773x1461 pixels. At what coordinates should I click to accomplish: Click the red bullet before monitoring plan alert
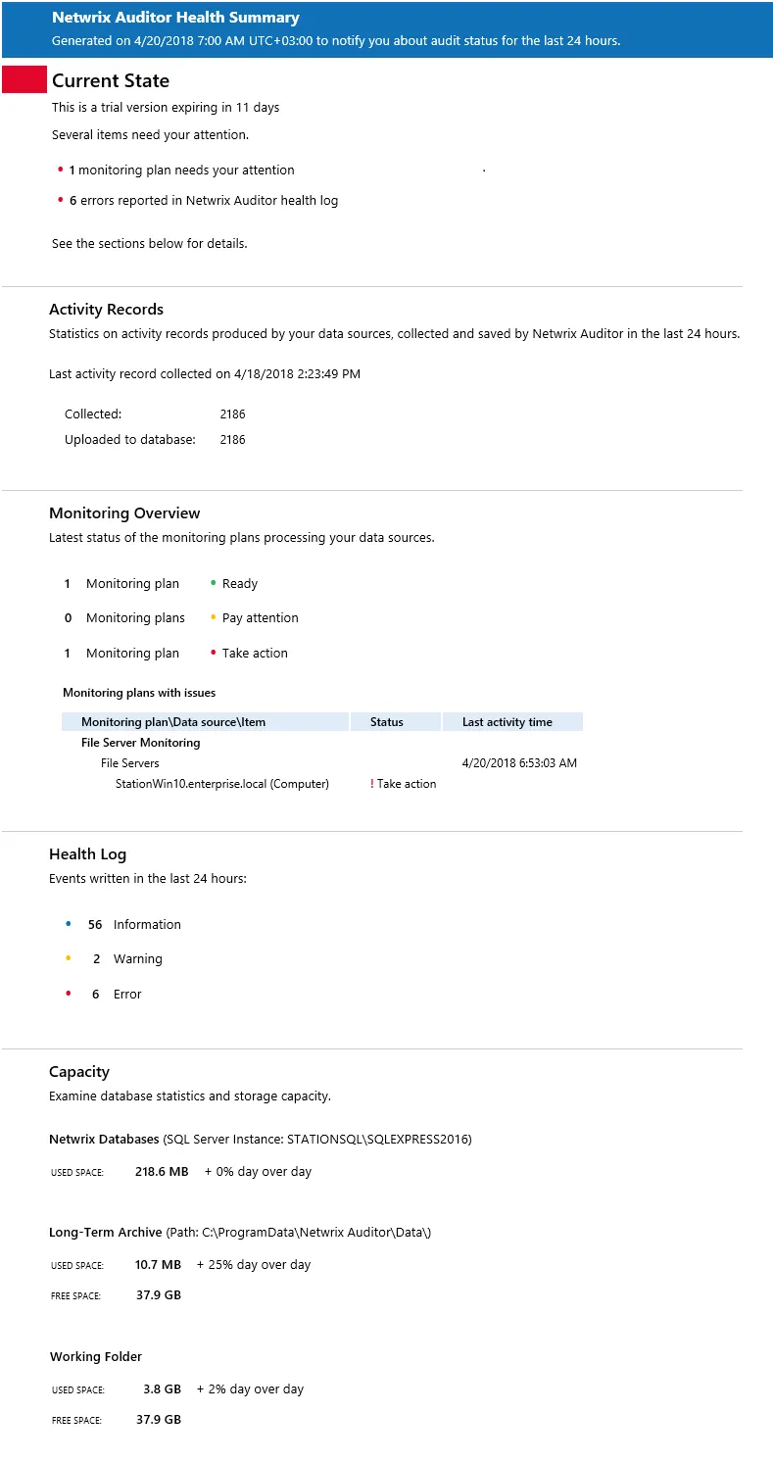(61, 170)
